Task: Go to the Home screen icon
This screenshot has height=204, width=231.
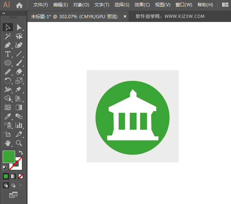Action: tap(19, 5)
